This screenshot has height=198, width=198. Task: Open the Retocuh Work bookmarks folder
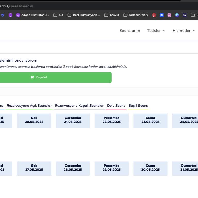coord(136,15)
